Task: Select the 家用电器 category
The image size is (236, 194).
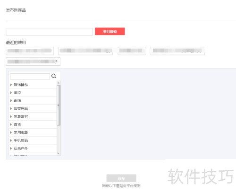Action: 21,132
